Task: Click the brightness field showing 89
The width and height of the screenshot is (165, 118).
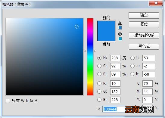Action: pos(115,74)
